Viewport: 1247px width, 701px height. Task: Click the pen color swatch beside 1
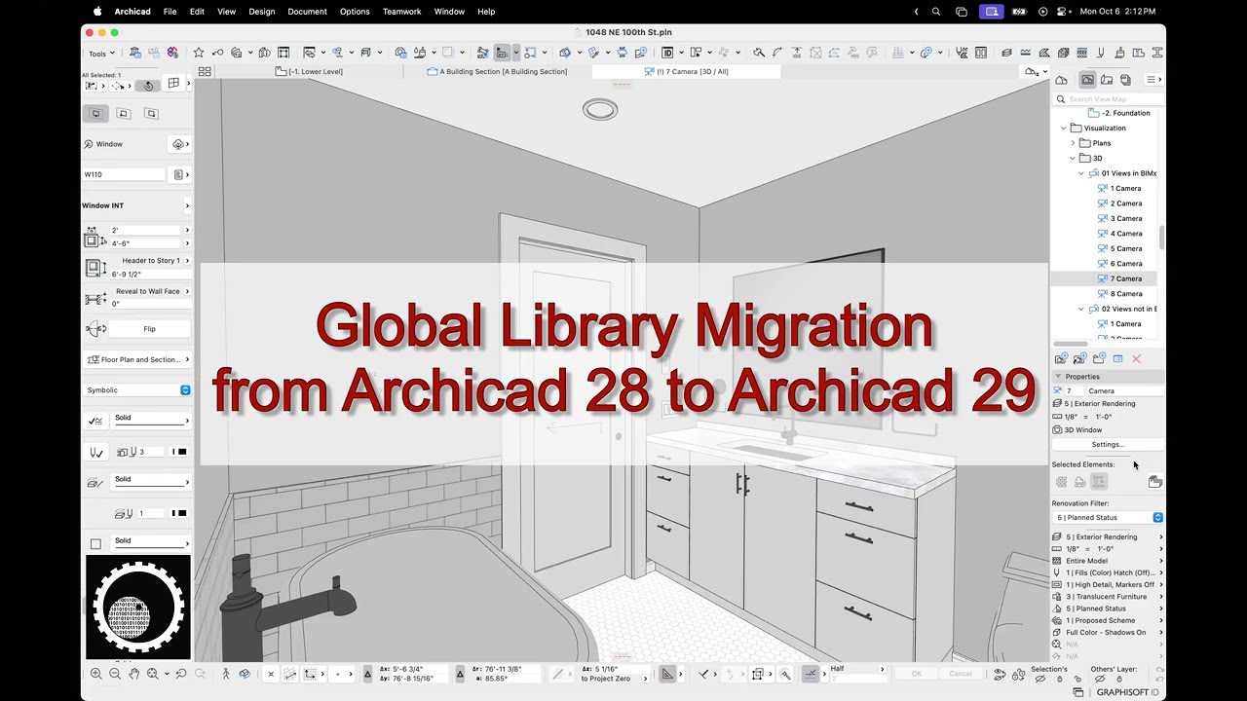click(x=179, y=513)
